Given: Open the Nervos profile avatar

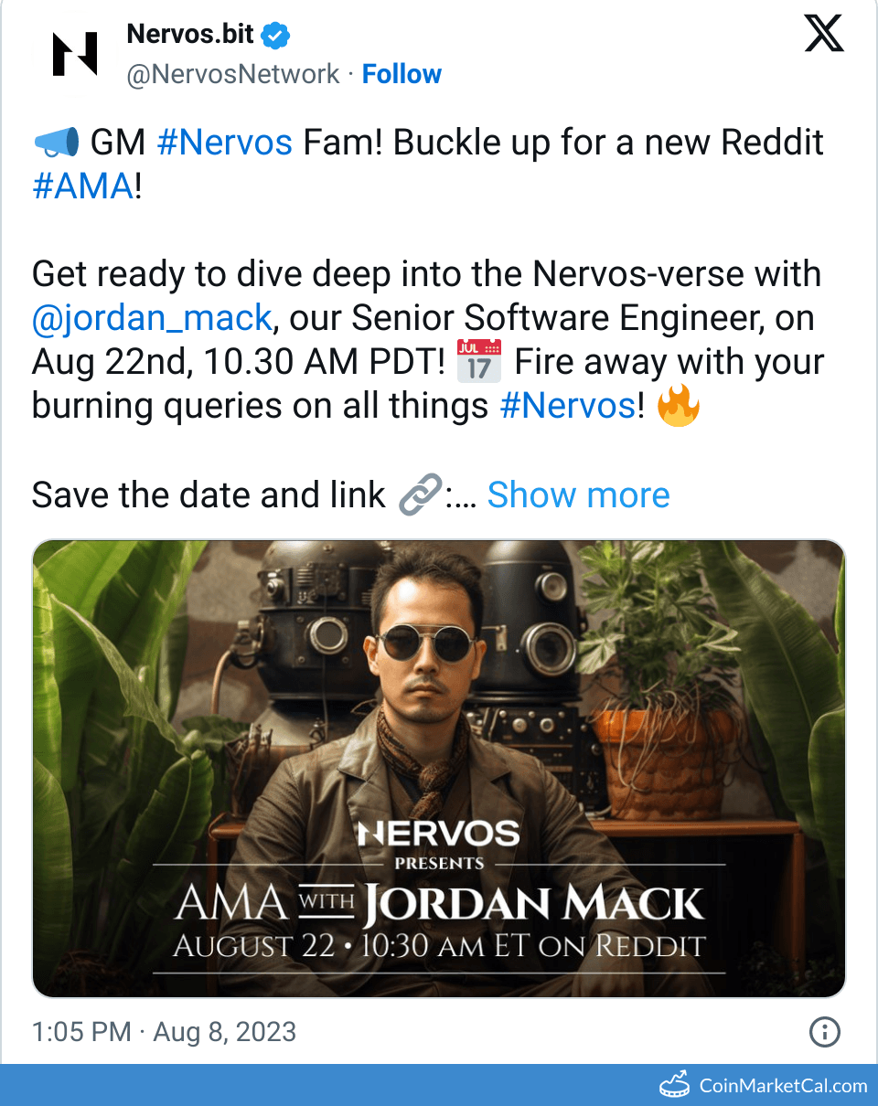Looking at the screenshot, I should [74, 53].
